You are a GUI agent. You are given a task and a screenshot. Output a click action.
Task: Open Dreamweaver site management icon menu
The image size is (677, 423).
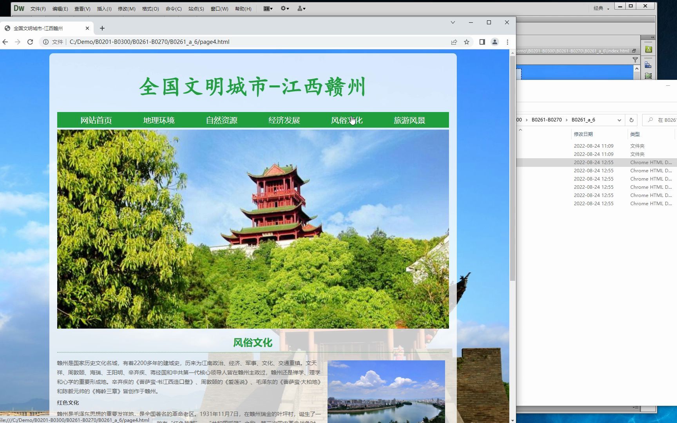(x=301, y=8)
